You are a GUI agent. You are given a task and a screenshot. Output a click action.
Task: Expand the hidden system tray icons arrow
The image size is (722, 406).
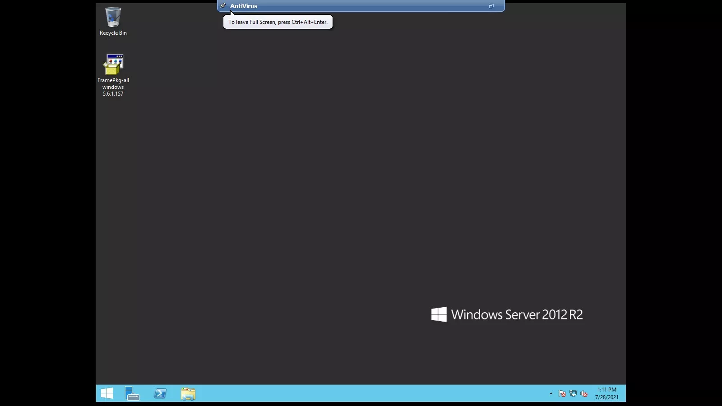tap(551, 393)
